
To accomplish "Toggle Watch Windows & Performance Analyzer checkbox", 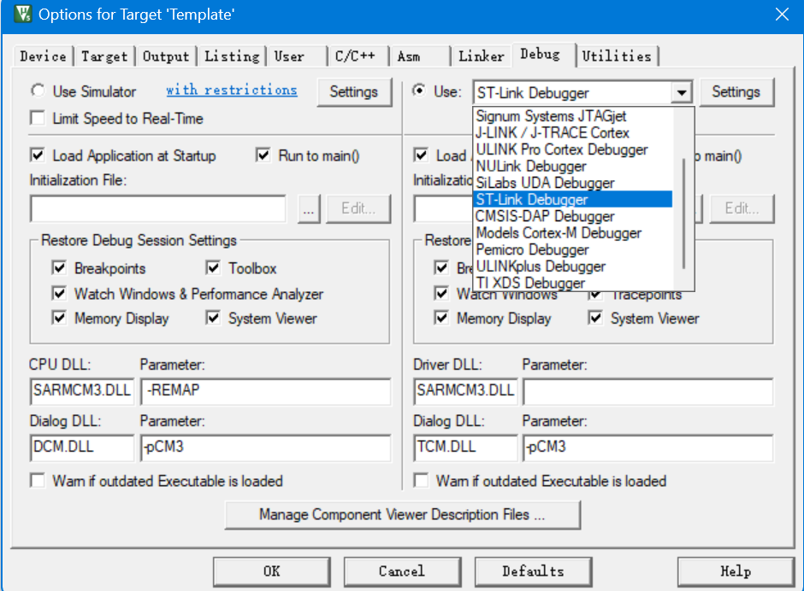I will (x=59, y=294).
